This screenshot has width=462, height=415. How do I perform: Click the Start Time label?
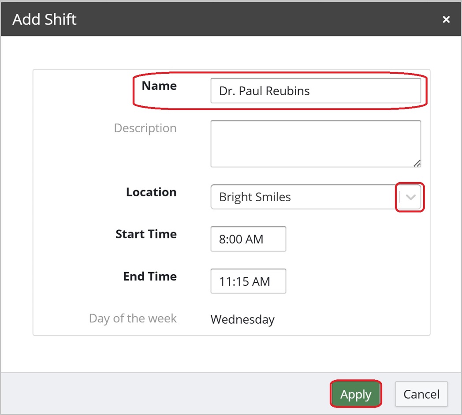146,234
